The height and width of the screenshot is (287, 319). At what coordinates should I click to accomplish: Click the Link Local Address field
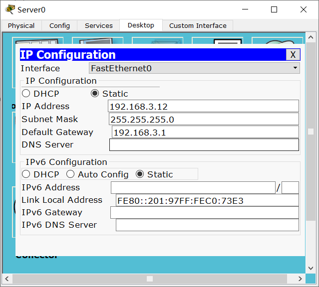point(207,200)
